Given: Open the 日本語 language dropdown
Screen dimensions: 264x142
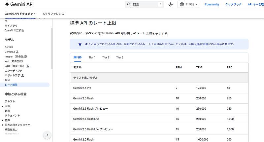Looking at the screenshot, I should 188,4.
